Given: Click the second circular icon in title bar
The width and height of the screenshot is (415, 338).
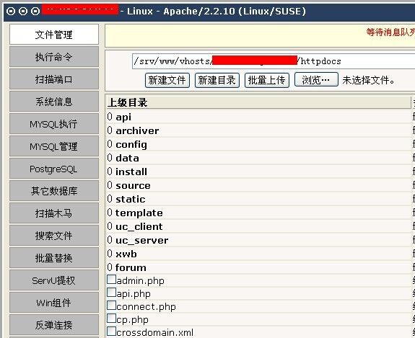Looking at the screenshot, I should (x=23, y=11).
